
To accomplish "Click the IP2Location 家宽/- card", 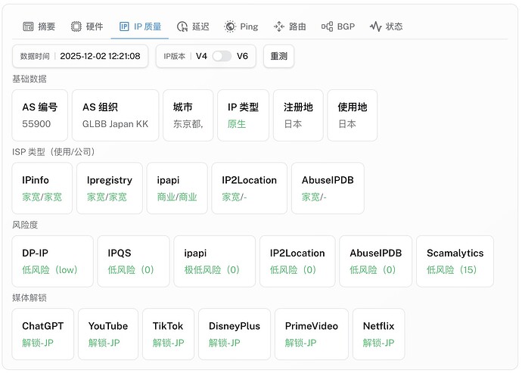I will [x=250, y=188].
